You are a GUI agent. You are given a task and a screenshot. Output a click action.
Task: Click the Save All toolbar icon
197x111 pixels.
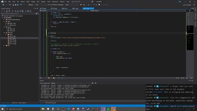pos(18,5)
